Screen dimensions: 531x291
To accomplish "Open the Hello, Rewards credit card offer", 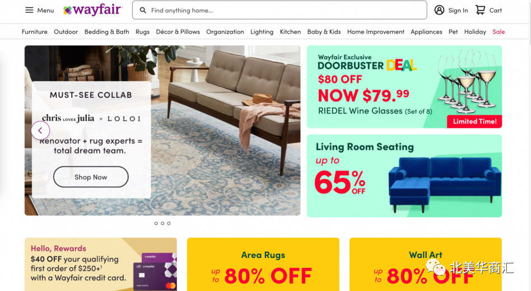I will click(x=101, y=264).
